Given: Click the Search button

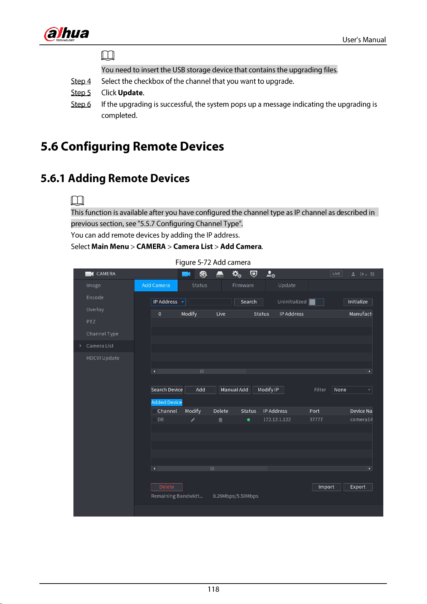Looking at the screenshot, I should [x=249, y=302].
